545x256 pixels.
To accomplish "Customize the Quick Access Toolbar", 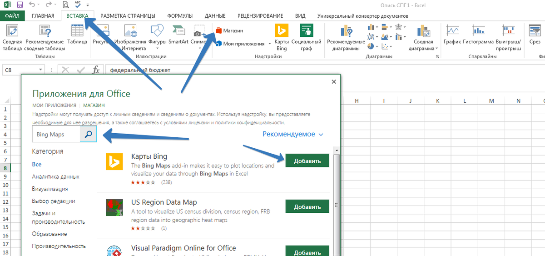I will pyautogui.click(x=88, y=5).
